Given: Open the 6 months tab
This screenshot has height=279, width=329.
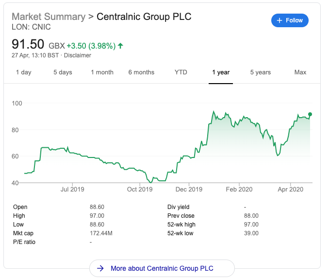Looking at the screenshot, I should (x=141, y=72).
